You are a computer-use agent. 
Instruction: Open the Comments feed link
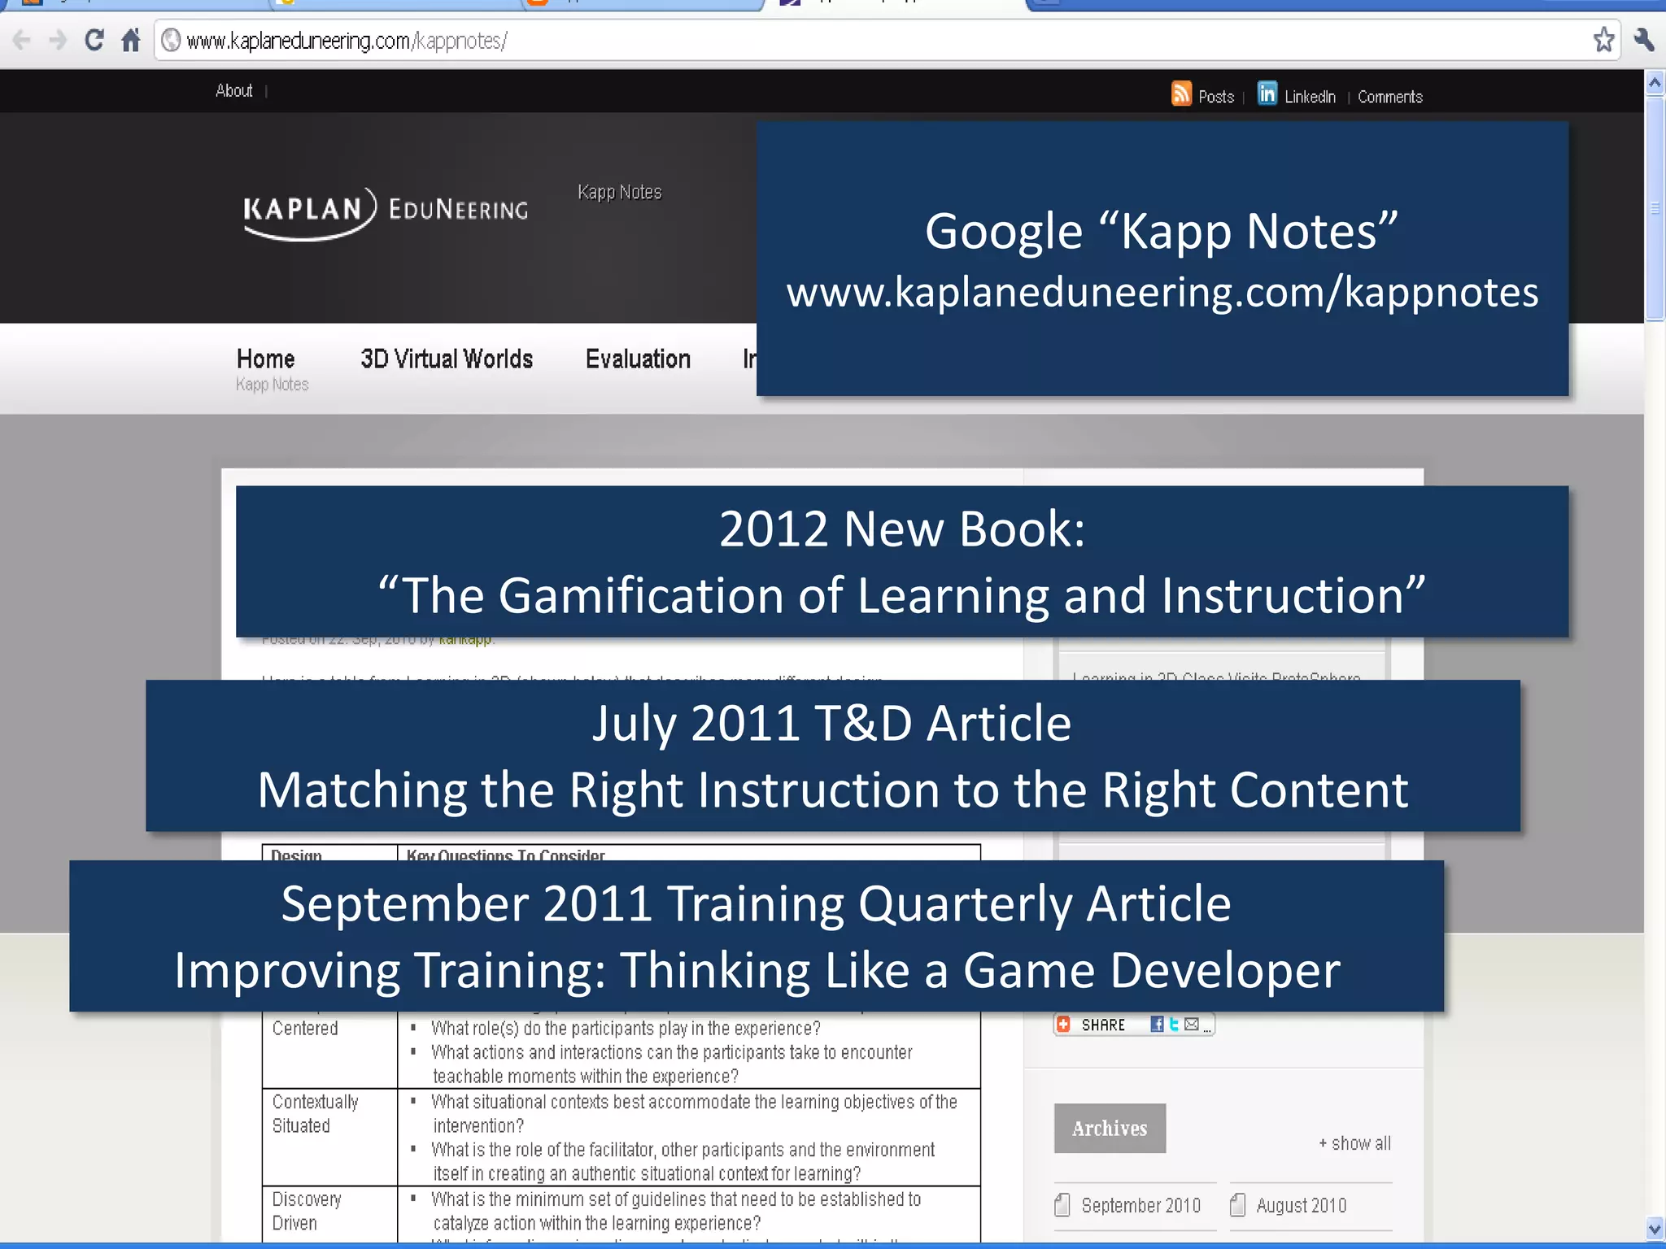(x=1390, y=97)
